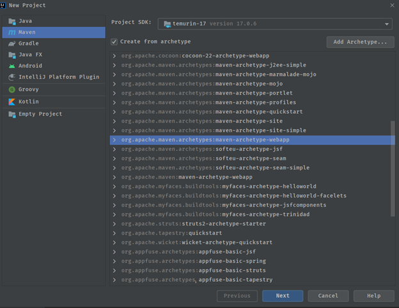Viewport: 399px width, 308px height.
Task: Uncheck the Create from archetype checkbox
Action: 114,42
